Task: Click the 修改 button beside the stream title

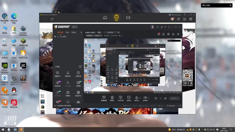Action: [x=99, y=33]
